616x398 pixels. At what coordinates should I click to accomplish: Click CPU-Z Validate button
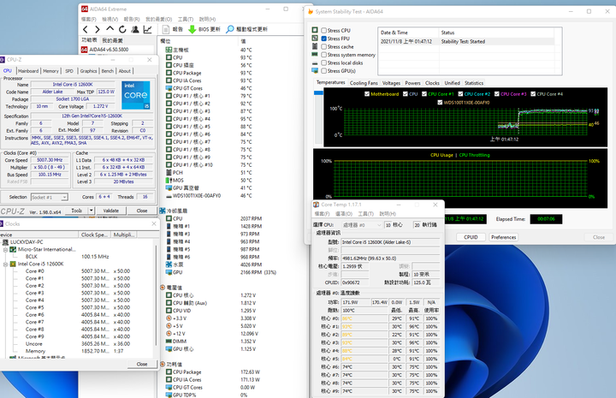point(110,211)
